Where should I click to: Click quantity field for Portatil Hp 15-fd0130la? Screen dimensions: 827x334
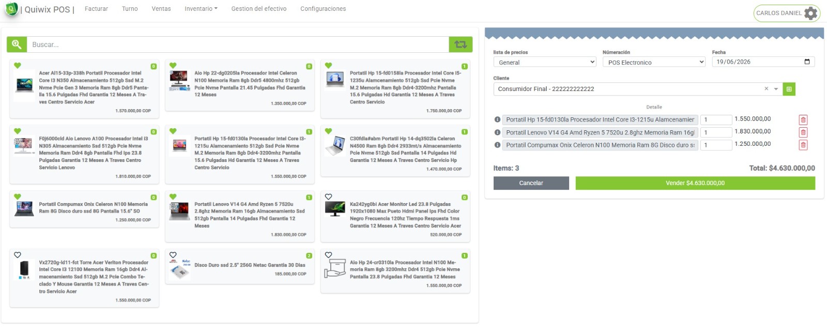(x=716, y=120)
